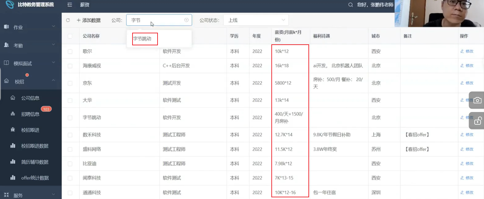The image size is (484, 199).
Task: Click the 比特教务管理系统 logo icon
Action: pos(10,5)
